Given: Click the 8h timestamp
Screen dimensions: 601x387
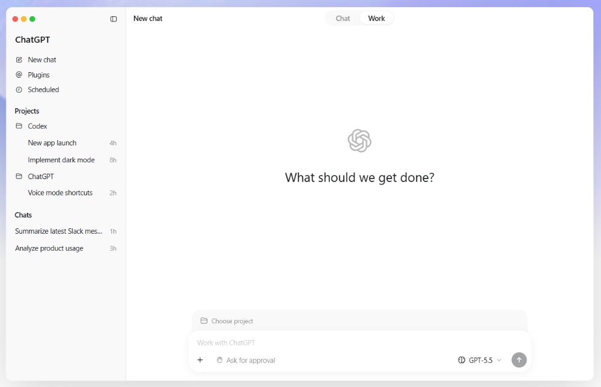Looking at the screenshot, I should click(113, 160).
